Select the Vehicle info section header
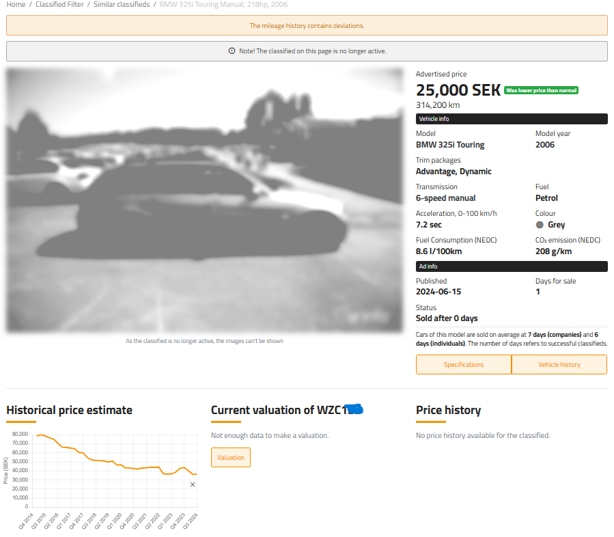 [x=511, y=119]
